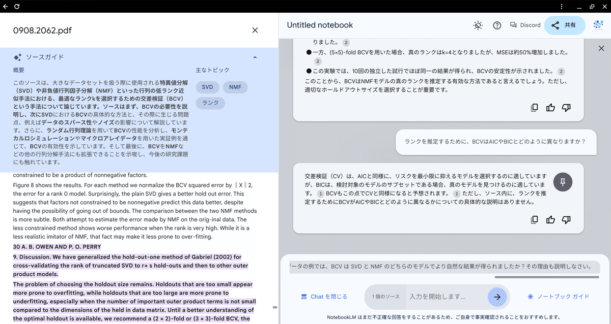
Task: Pin the BIC response as a note
Action: coord(563,182)
